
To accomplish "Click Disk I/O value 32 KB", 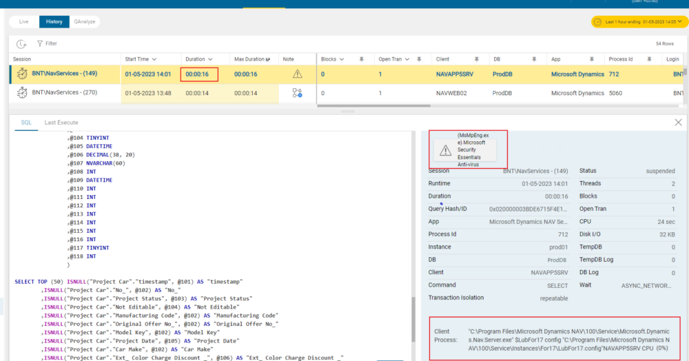I will pos(666,234).
